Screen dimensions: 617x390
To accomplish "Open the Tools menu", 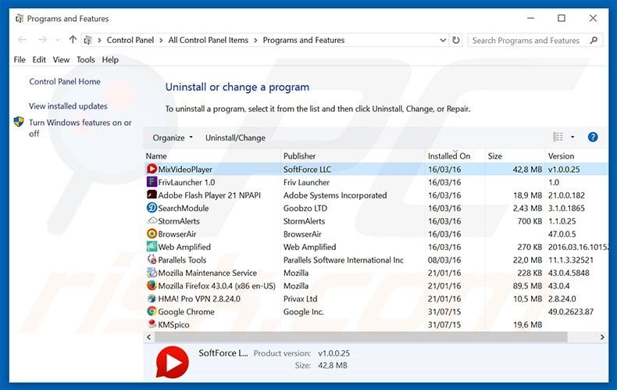I will tap(85, 59).
